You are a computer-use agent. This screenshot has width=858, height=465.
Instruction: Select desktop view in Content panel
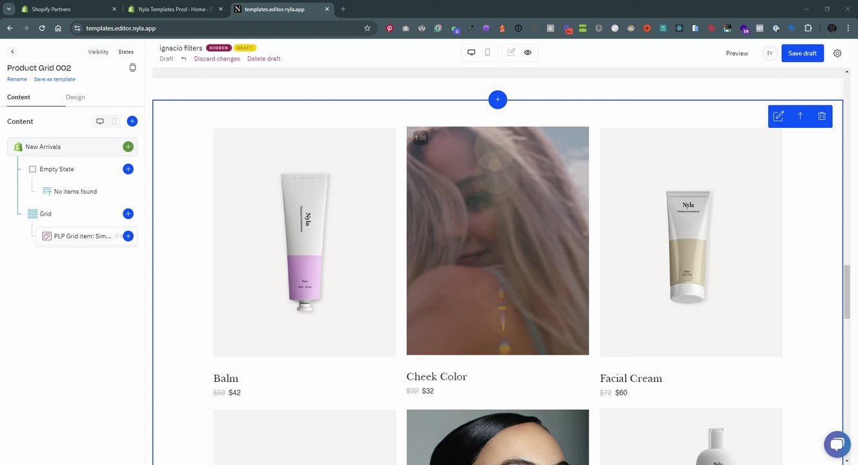100,121
